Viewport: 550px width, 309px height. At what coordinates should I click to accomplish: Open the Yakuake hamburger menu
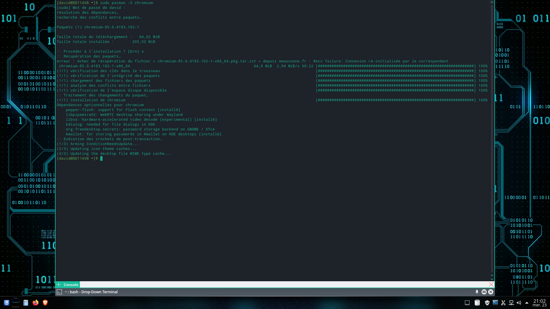coord(484,292)
